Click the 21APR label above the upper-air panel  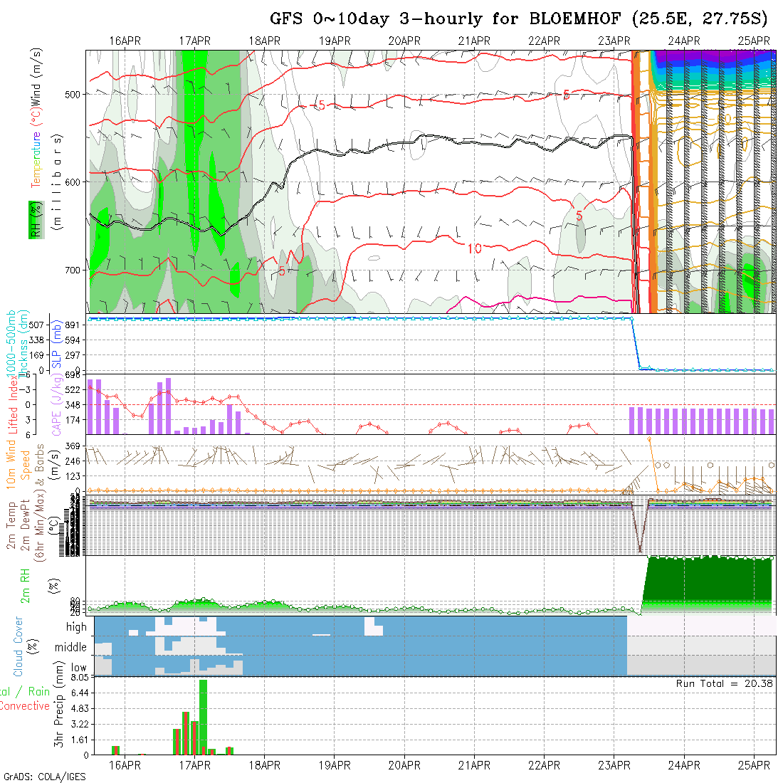click(474, 41)
